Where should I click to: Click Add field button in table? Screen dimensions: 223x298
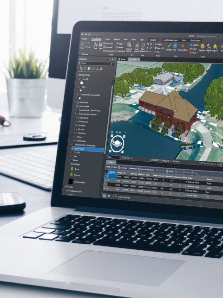114,167
